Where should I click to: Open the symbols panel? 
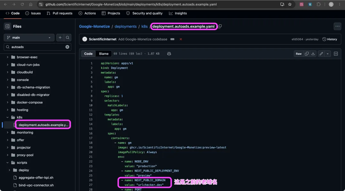point(336,54)
